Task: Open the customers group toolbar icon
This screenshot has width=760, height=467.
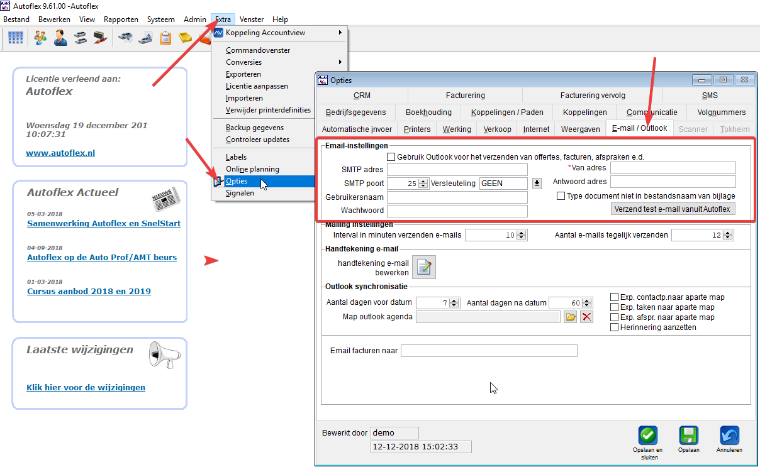Action: point(40,38)
